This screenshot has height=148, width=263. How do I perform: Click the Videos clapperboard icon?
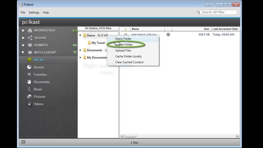29,104
